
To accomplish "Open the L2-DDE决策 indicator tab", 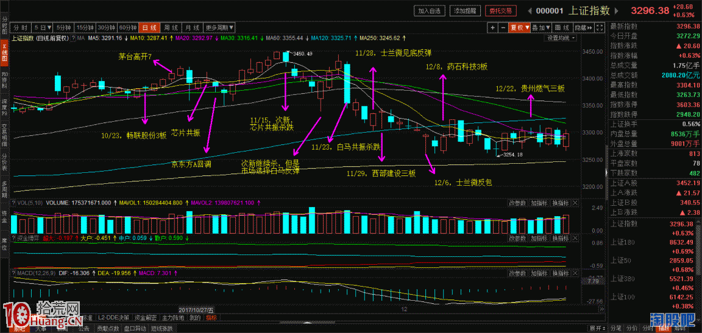I will pos(115,318).
